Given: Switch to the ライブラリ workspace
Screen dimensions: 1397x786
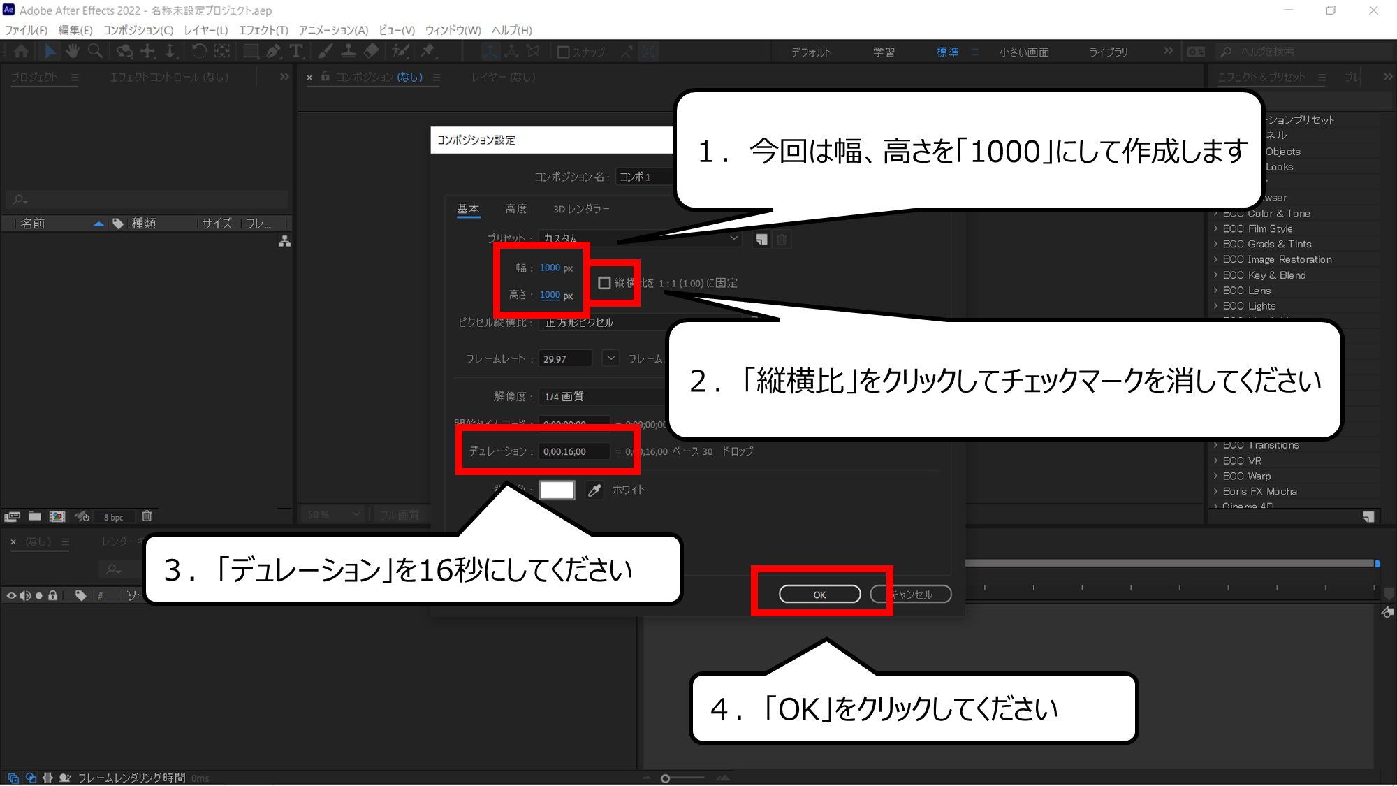Looking at the screenshot, I should (x=1109, y=52).
